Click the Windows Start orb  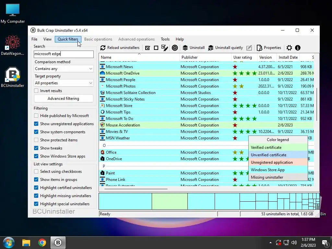9,243
